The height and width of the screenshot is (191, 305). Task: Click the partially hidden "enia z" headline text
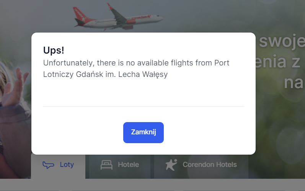coord(278,62)
